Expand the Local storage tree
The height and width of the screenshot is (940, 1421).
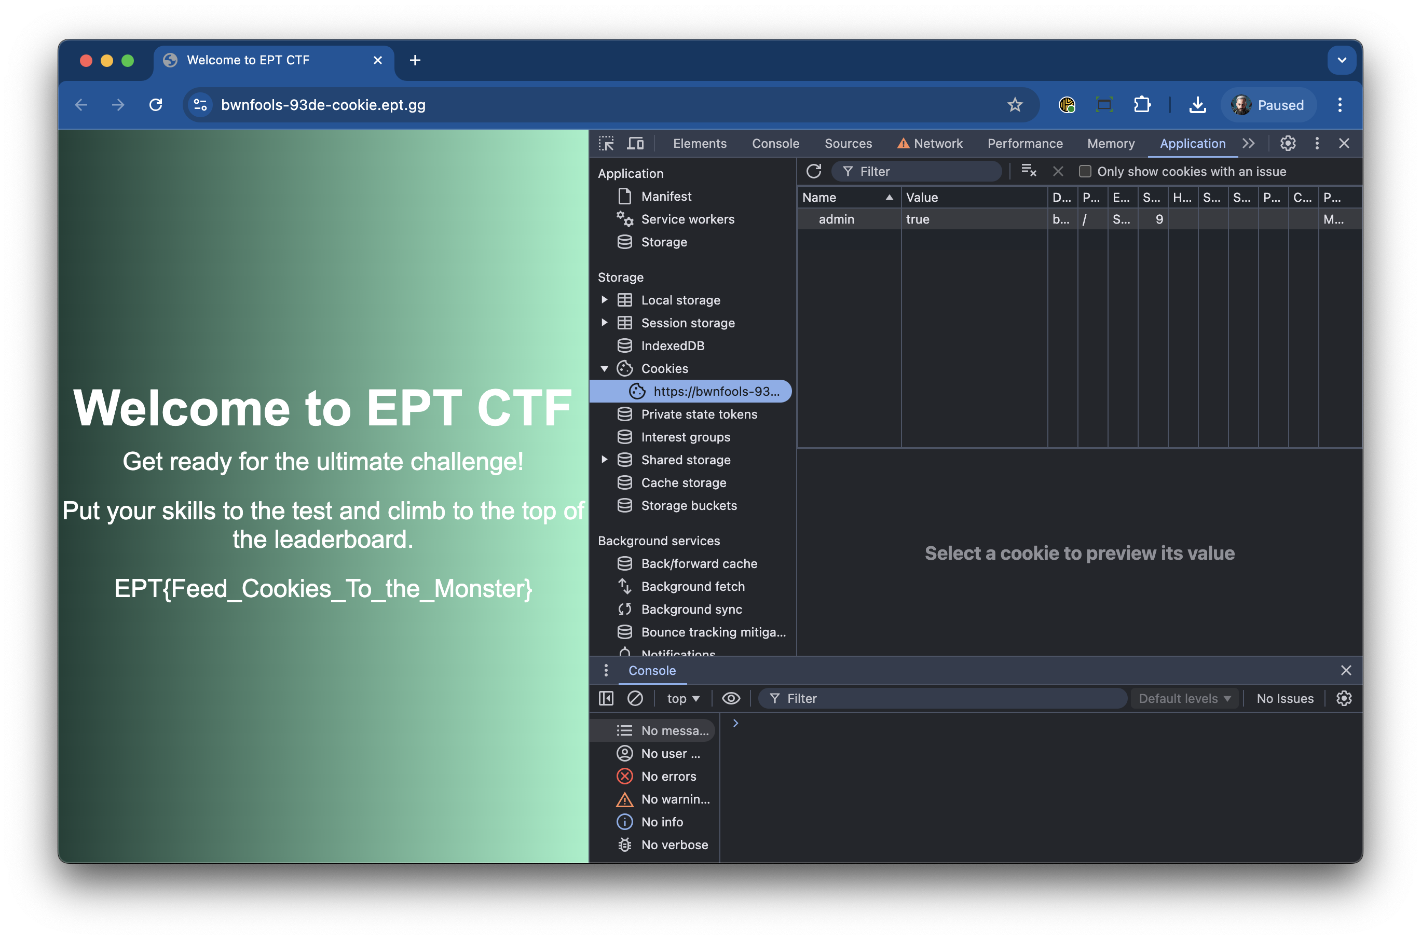click(605, 300)
